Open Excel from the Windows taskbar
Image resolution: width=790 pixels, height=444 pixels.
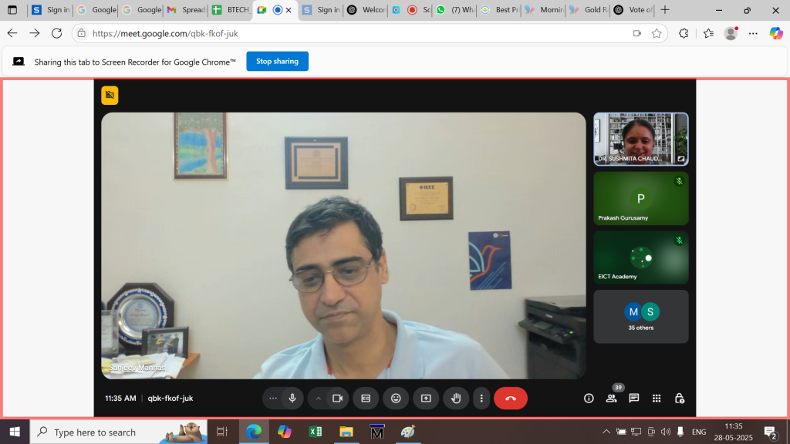(x=316, y=432)
